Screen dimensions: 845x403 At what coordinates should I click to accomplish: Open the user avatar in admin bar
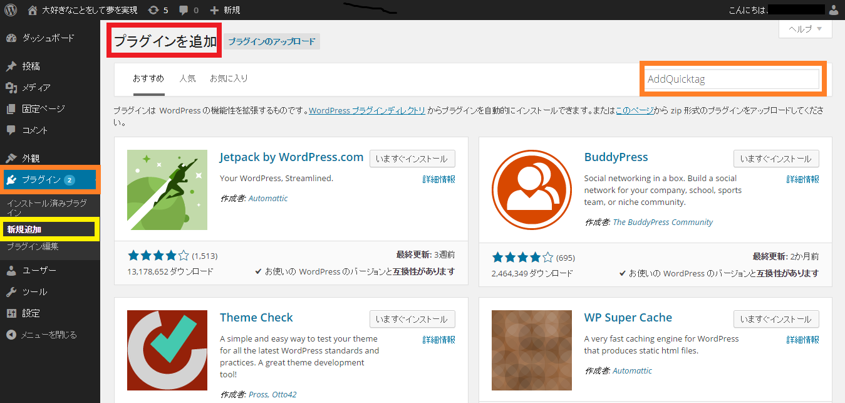click(x=833, y=10)
